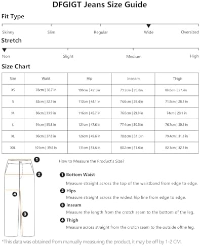Image resolution: width=200 pixels, height=246 pixels.
Task: Click the circle 4 icon next to Thigh heading
Action: click(62, 220)
